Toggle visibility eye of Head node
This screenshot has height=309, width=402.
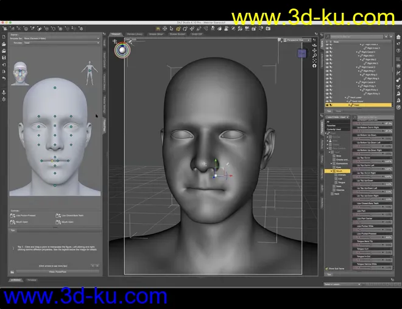click(327, 105)
